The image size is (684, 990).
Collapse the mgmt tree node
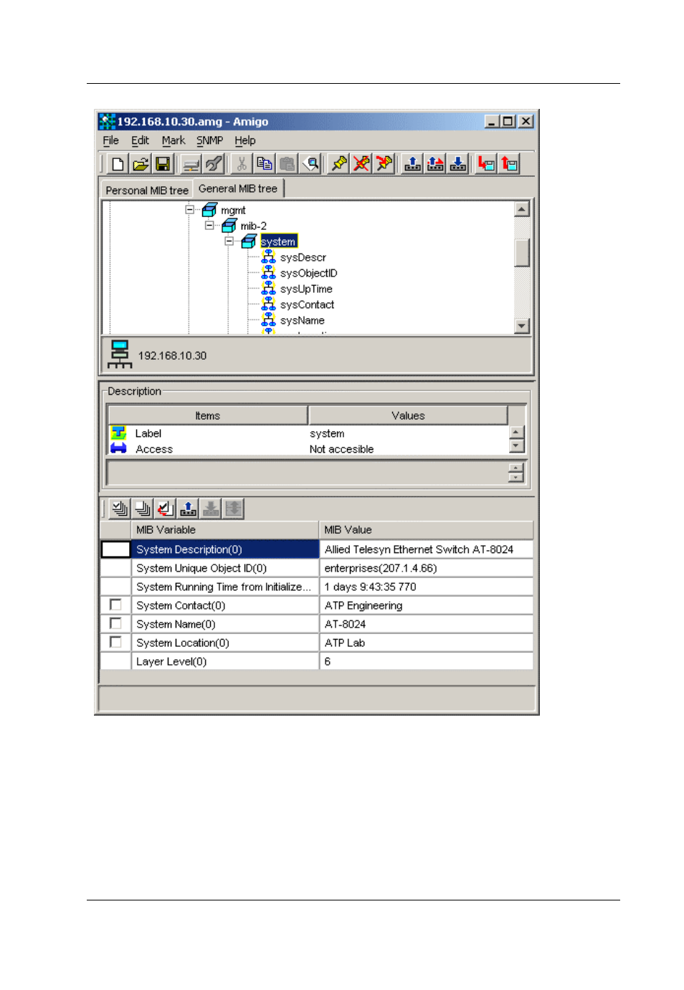tap(190, 209)
